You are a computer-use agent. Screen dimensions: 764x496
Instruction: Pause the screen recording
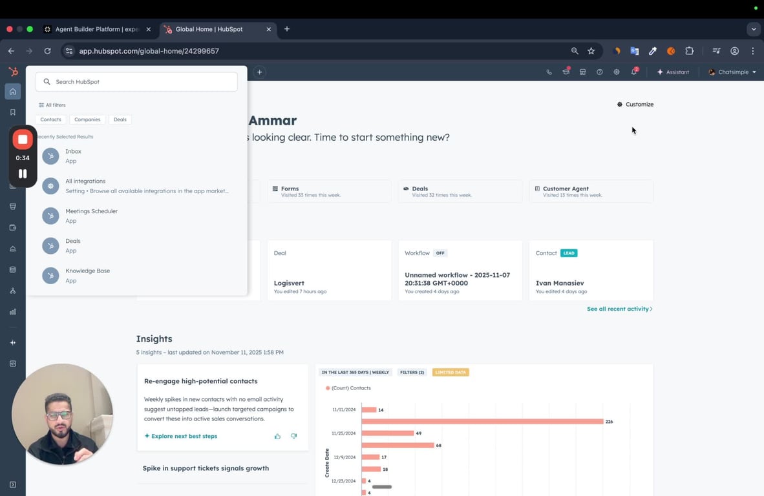click(23, 174)
